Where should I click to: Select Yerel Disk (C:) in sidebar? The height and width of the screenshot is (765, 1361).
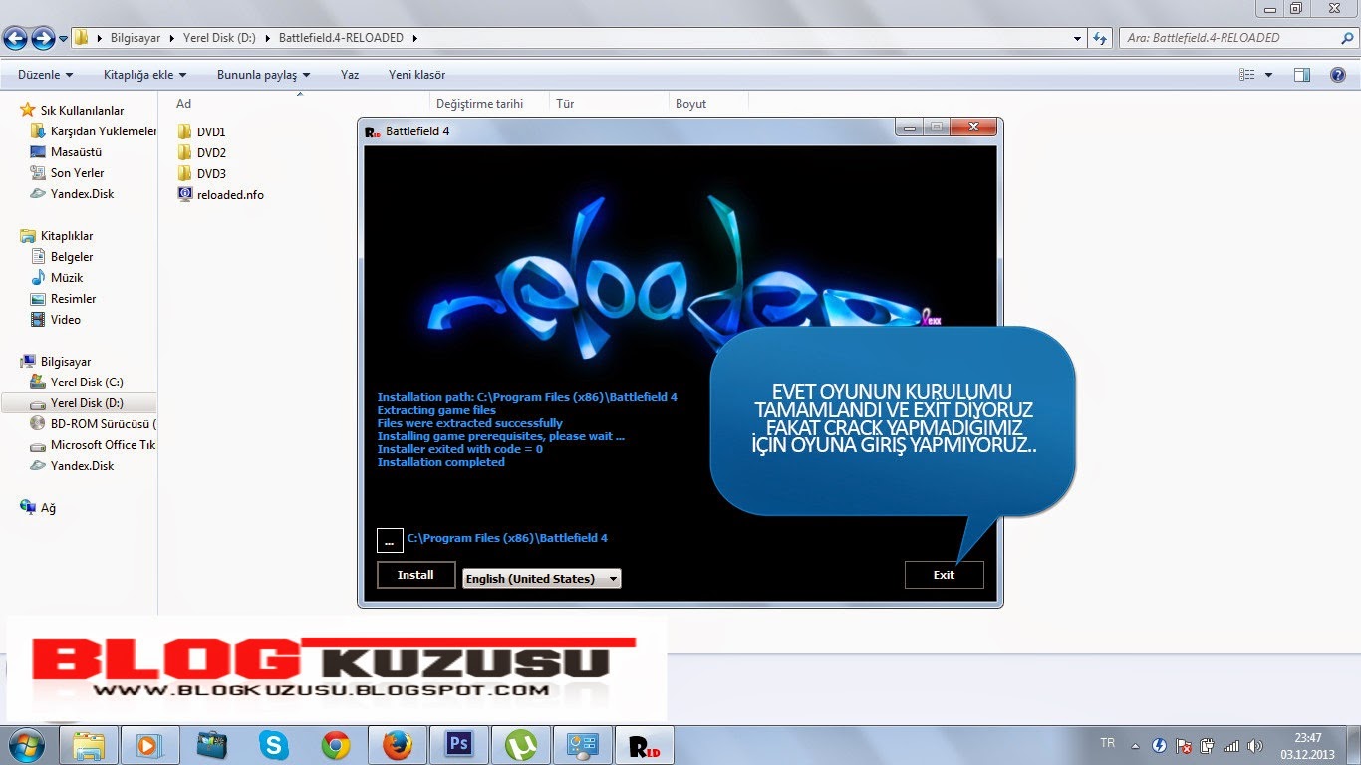[78, 382]
